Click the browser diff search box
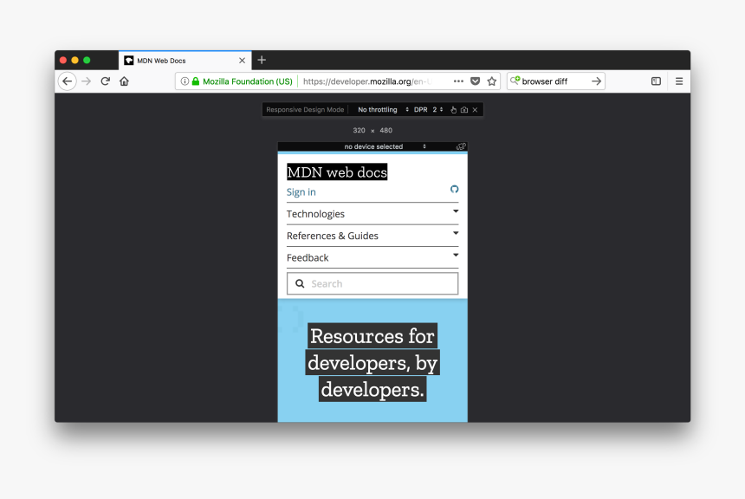Viewport: 745px width, 499px height. [555, 81]
